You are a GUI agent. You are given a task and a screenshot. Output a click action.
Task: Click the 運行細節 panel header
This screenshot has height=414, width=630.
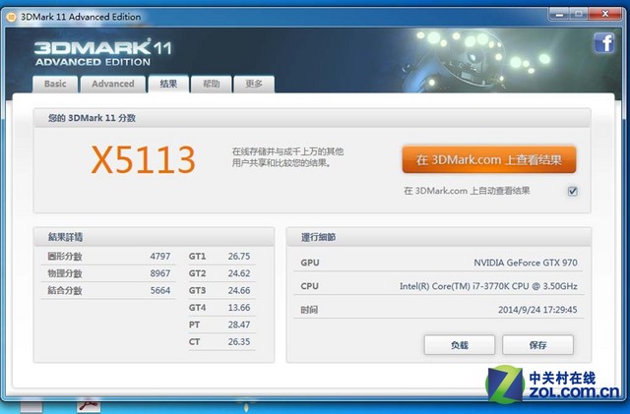pos(439,237)
